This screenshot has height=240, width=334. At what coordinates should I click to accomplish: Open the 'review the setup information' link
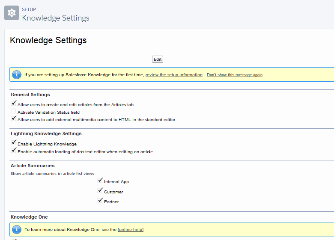click(x=174, y=75)
